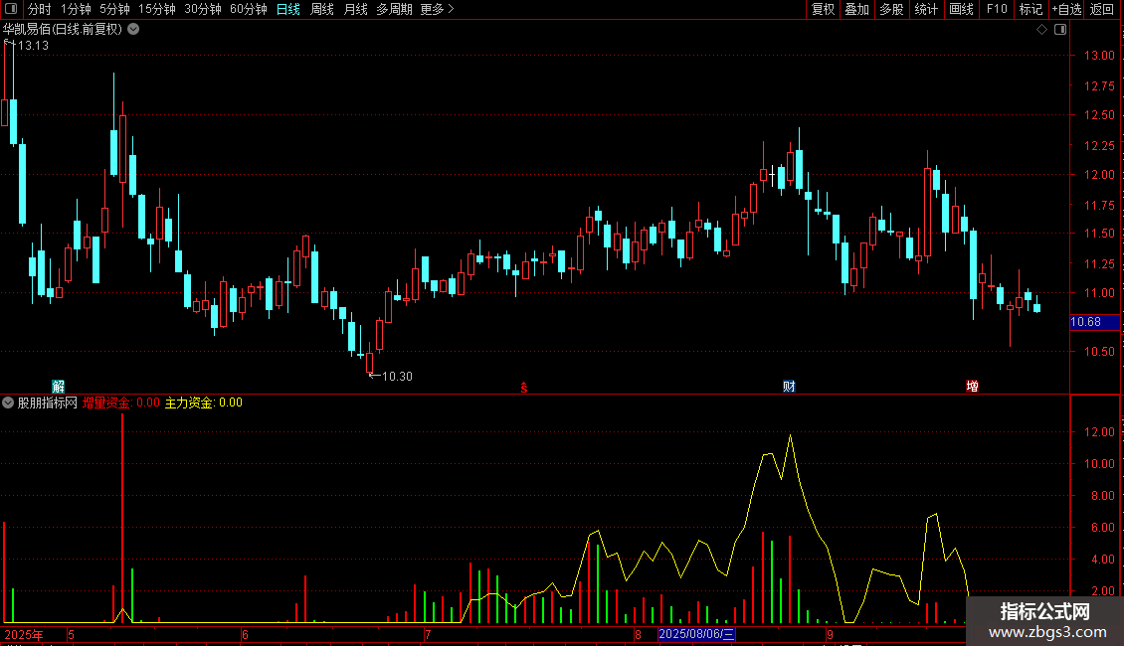Select the 月线 monthly chart tab
This screenshot has width=1124, height=646.
click(x=355, y=9)
